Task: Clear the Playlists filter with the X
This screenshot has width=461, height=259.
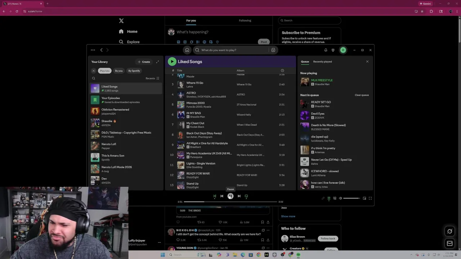Action: pyautogui.click(x=94, y=71)
